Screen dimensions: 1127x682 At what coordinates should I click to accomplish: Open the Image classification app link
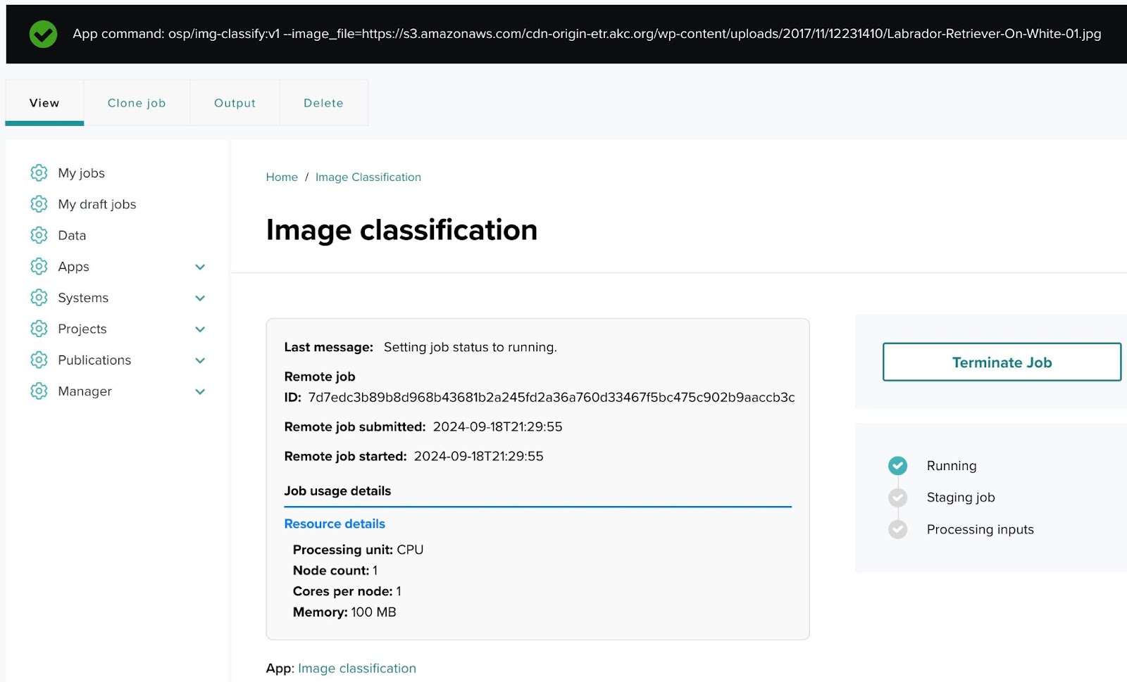pyautogui.click(x=357, y=668)
